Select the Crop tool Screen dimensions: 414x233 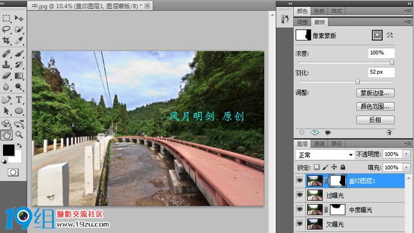coord(7,40)
